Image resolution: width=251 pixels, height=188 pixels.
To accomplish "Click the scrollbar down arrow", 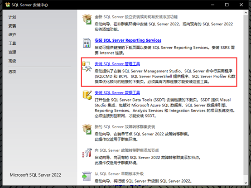I will [246, 183].
